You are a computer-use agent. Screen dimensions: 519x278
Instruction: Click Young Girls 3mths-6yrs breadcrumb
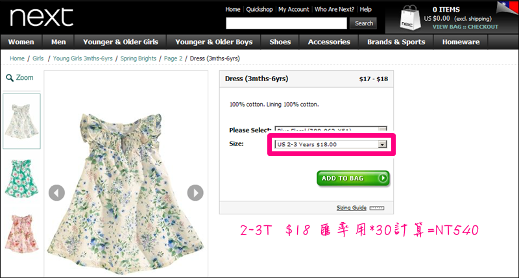(x=83, y=58)
